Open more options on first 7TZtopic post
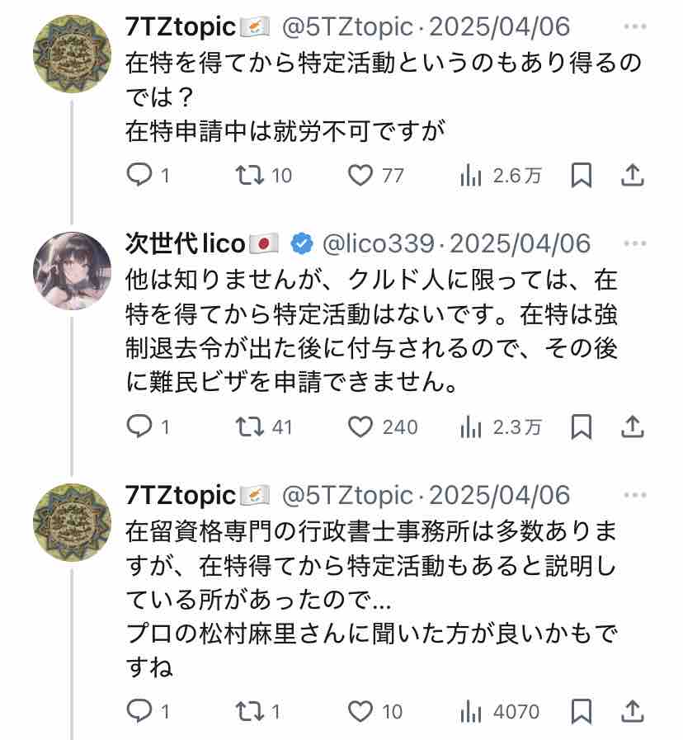Screen dimensions: 683x740 pyautogui.click(x=634, y=27)
